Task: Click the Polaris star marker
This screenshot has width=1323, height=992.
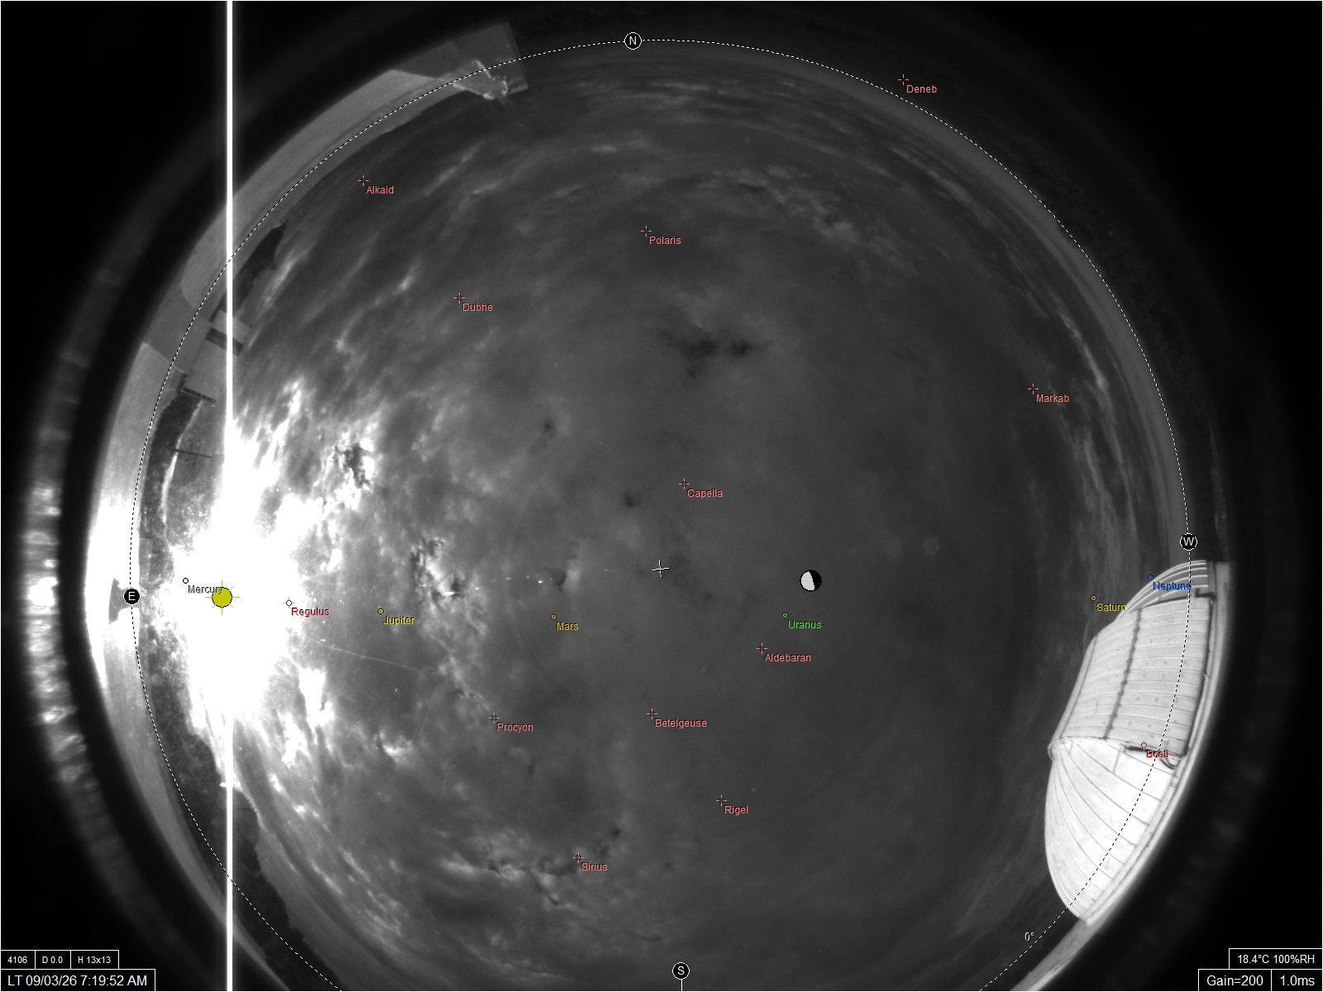Action: 646,231
